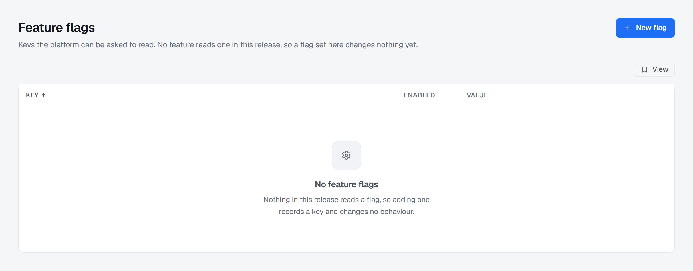
Task: Click the ascending sort arrow next to KEY
Action: 43,95
